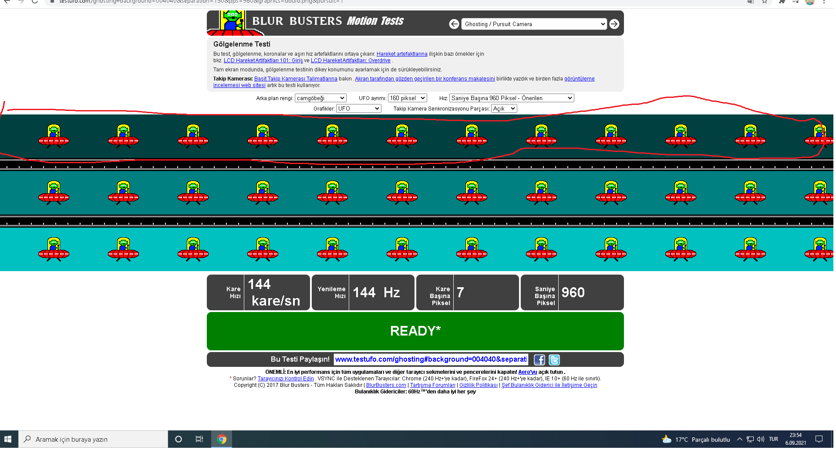This screenshot has height=470, width=836.
Task: Open the Hız speed dropdown
Action: 512,98
